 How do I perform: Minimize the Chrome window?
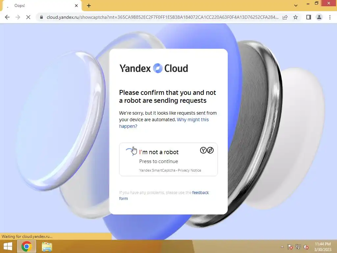click(x=308, y=3)
